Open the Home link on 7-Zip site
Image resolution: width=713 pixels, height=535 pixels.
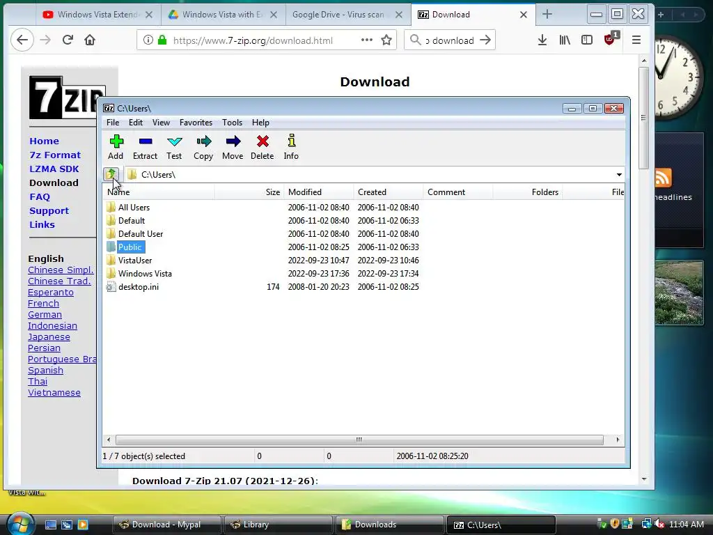pos(44,141)
